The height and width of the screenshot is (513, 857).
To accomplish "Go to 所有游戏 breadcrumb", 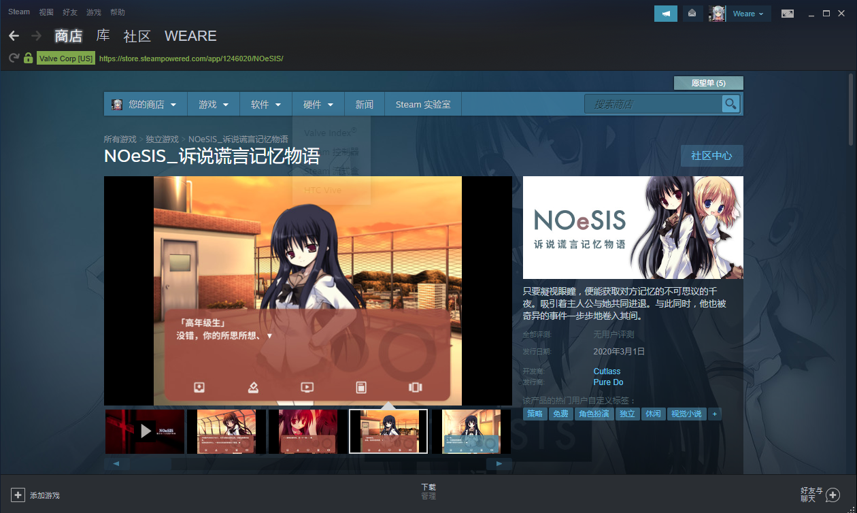I will 120,139.
